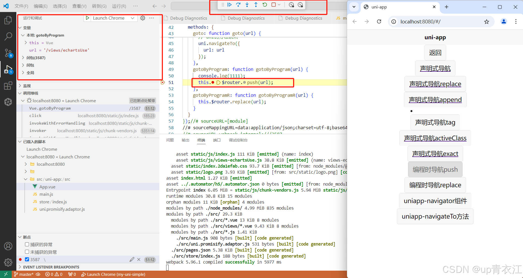Click the 编程时导航push button

(435, 170)
